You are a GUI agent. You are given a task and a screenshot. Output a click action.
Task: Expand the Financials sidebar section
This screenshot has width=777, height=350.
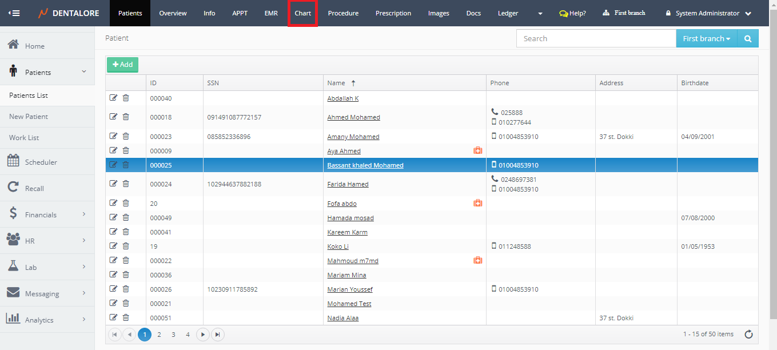pyautogui.click(x=47, y=214)
